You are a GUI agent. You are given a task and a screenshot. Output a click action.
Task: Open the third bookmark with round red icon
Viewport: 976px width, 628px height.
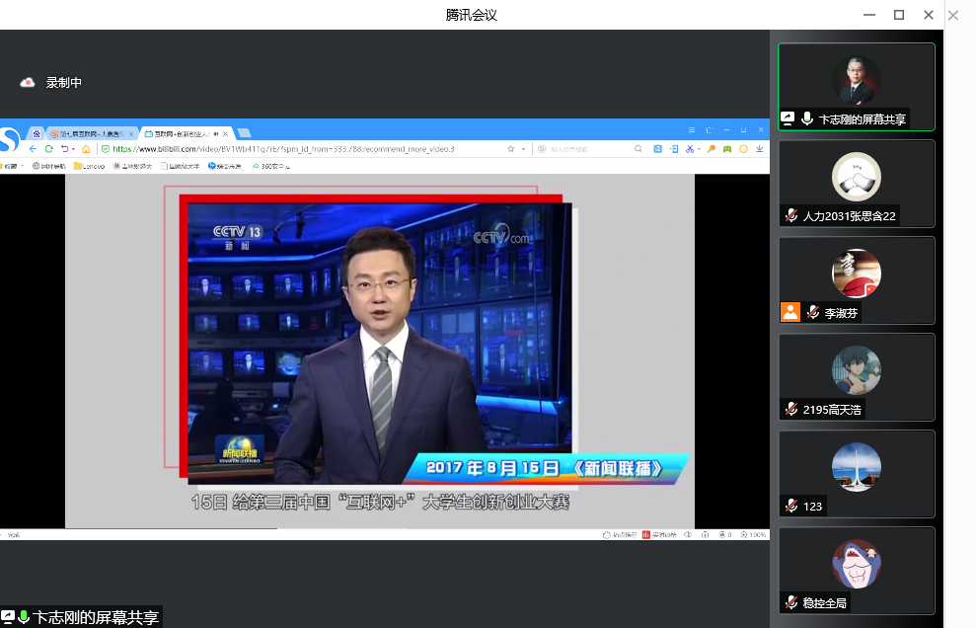[x=132, y=166]
